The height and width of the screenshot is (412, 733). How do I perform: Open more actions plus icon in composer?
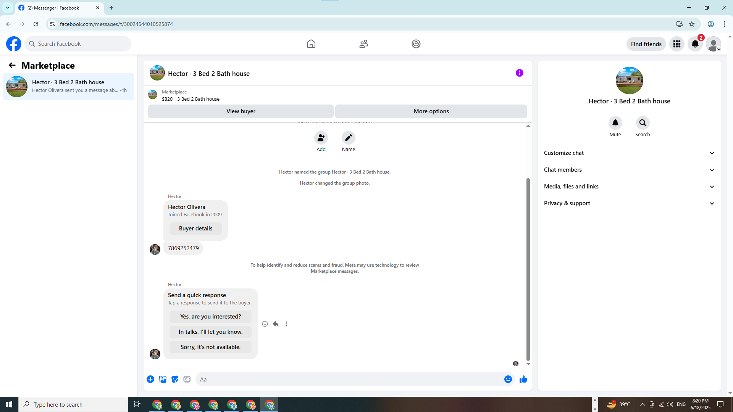(x=150, y=379)
